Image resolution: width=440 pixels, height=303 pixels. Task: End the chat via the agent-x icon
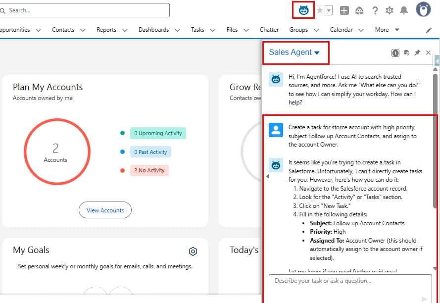[x=407, y=52]
